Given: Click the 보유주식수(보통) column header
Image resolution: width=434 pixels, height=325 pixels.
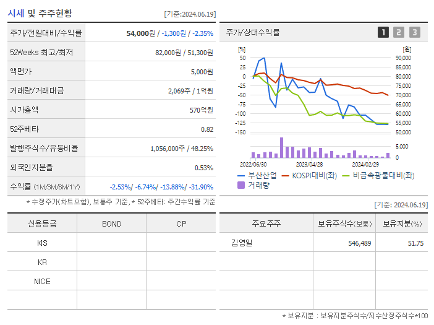Looking at the screenshot, I should pyautogui.click(x=344, y=223).
